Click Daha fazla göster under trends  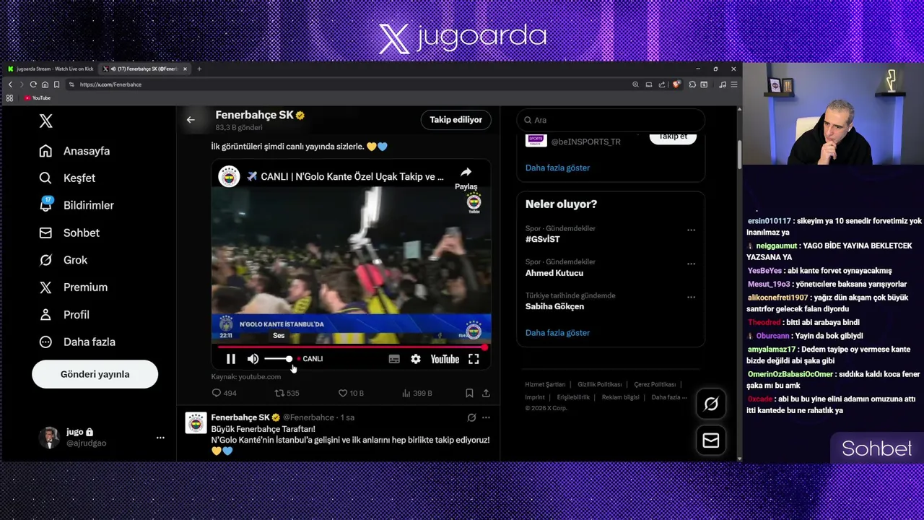click(557, 333)
